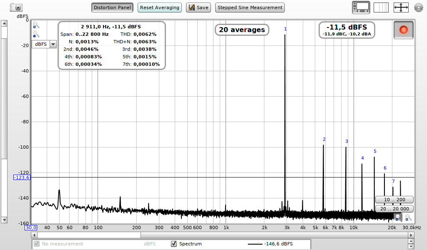The image size is (427, 250).
Task: Toggle scrollbars display icon in the top right
Action: (361, 7)
